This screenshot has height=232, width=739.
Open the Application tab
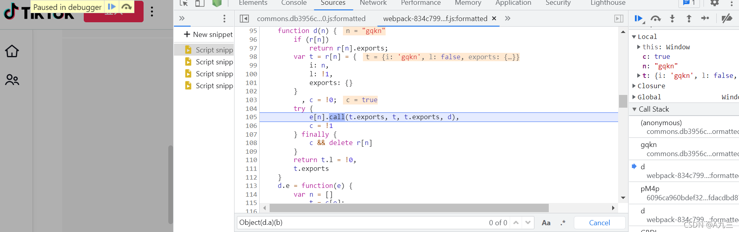513,3
